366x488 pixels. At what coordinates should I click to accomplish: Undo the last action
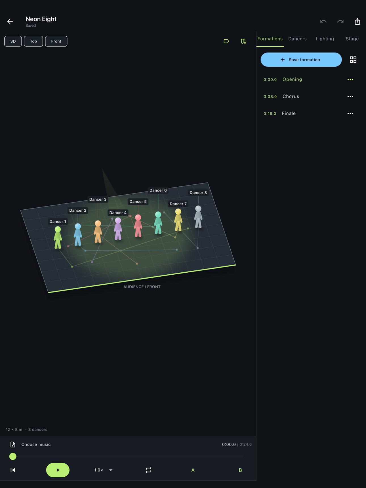323,22
